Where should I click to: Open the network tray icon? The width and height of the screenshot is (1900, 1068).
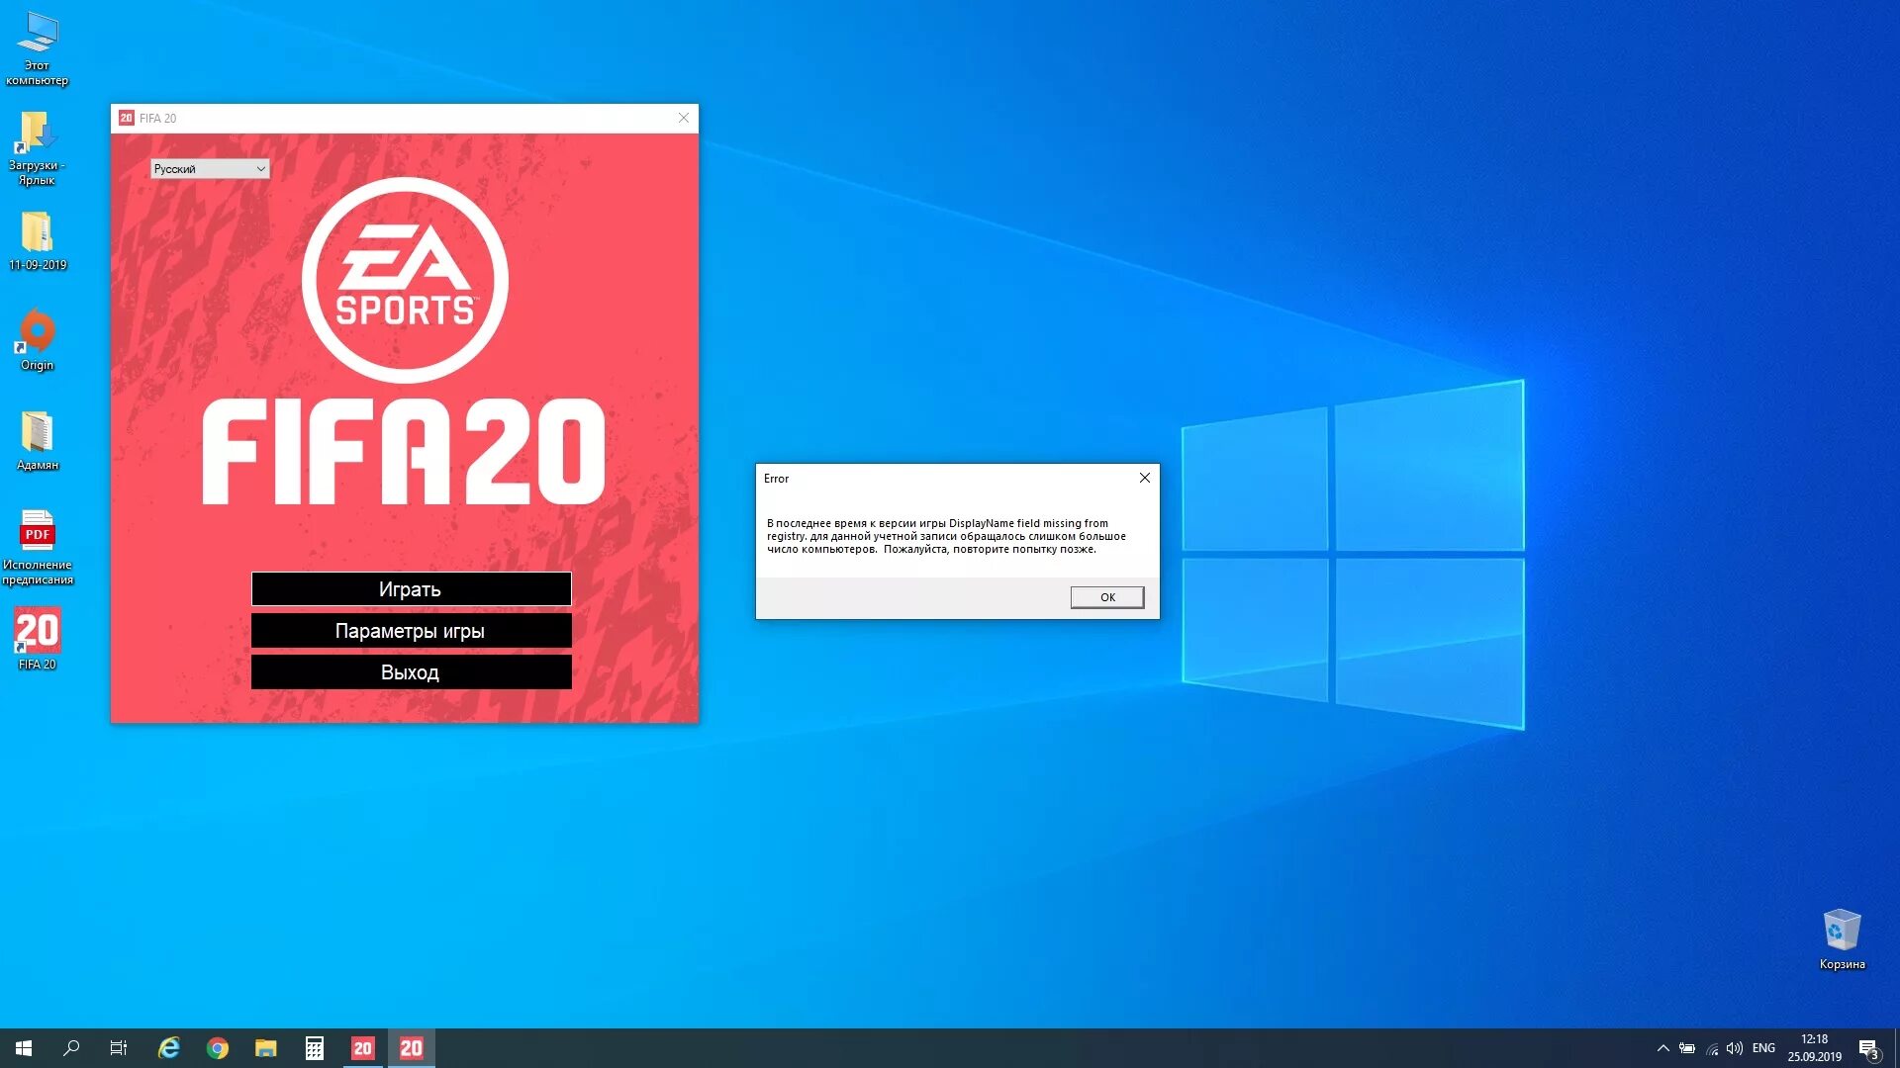coord(1712,1048)
